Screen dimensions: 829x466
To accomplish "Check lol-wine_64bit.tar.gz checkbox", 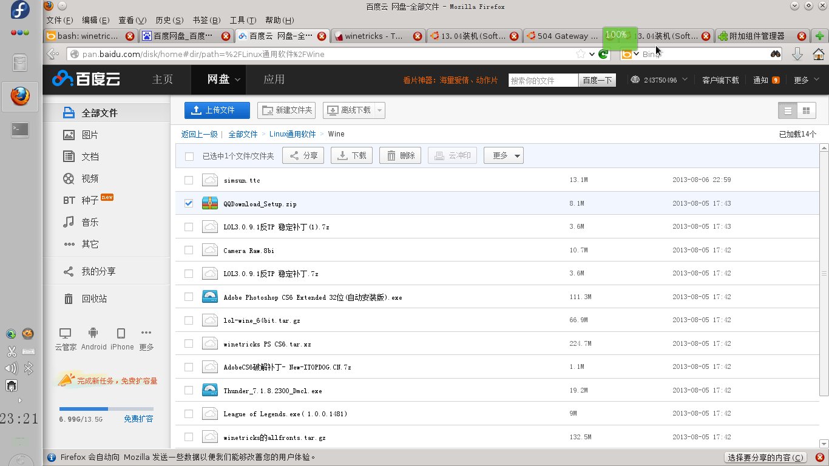I will click(189, 320).
